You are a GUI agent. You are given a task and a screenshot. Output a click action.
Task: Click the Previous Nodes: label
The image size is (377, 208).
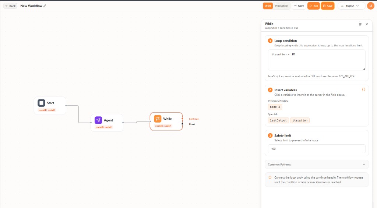tap(278, 101)
